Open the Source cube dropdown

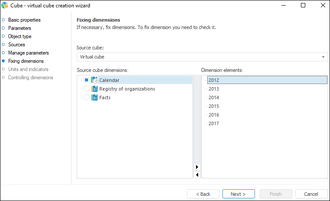click(323, 57)
